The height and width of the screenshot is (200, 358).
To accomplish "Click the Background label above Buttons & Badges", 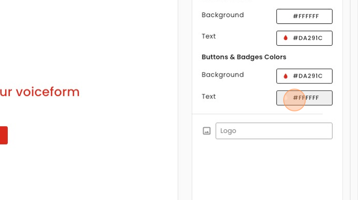I will click(223, 15).
